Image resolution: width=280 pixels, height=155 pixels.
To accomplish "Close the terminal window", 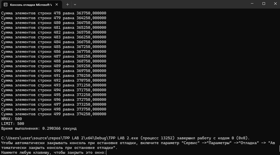I will [x=275, y=4].
